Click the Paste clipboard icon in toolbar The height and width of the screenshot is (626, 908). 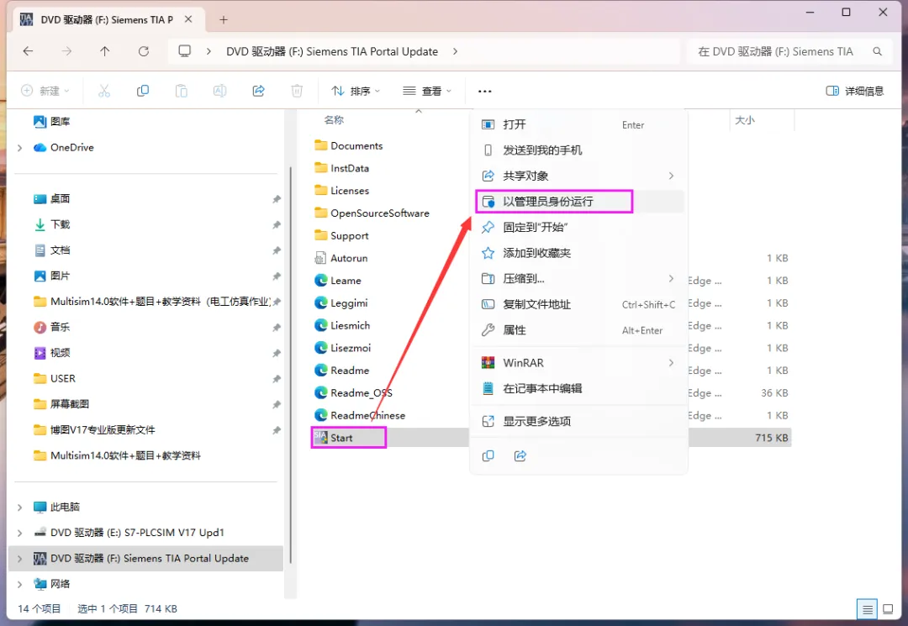click(182, 91)
